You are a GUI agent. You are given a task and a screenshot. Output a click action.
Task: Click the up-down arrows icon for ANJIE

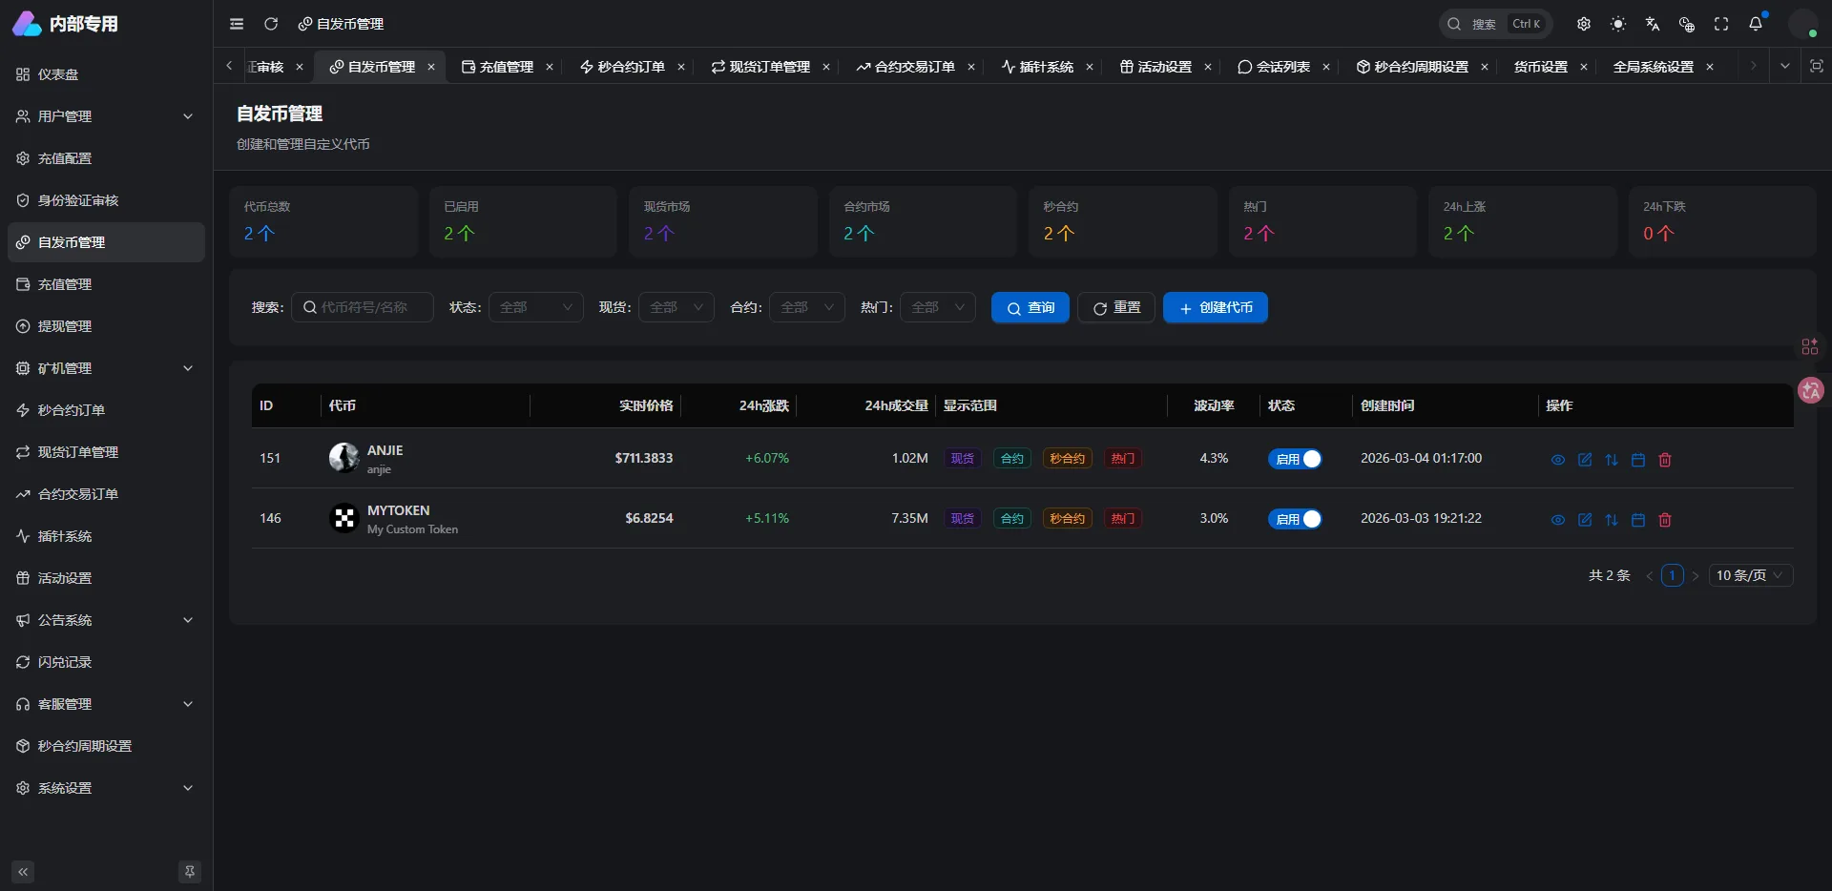[1612, 460]
